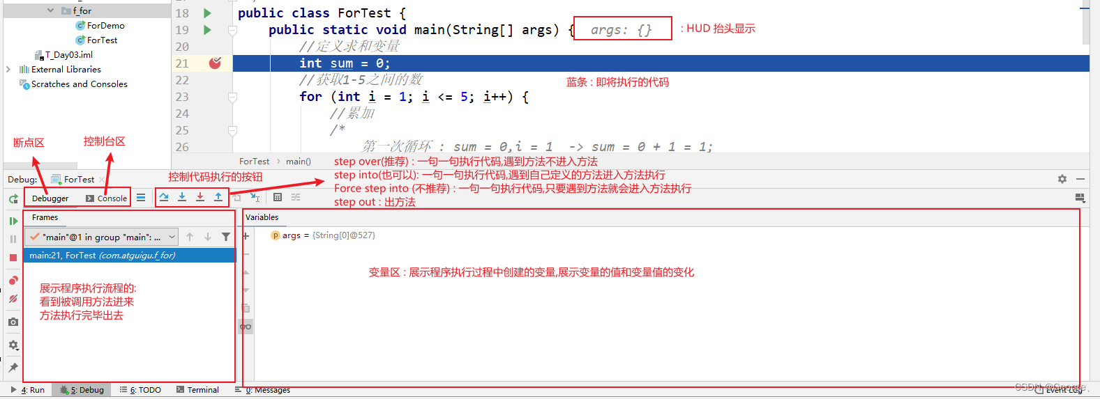Click the copy icon in the Variables sidebar
This screenshot has width=1100, height=399.
[246, 308]
